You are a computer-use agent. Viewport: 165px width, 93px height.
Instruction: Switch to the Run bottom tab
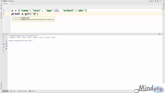coord(5,91)
